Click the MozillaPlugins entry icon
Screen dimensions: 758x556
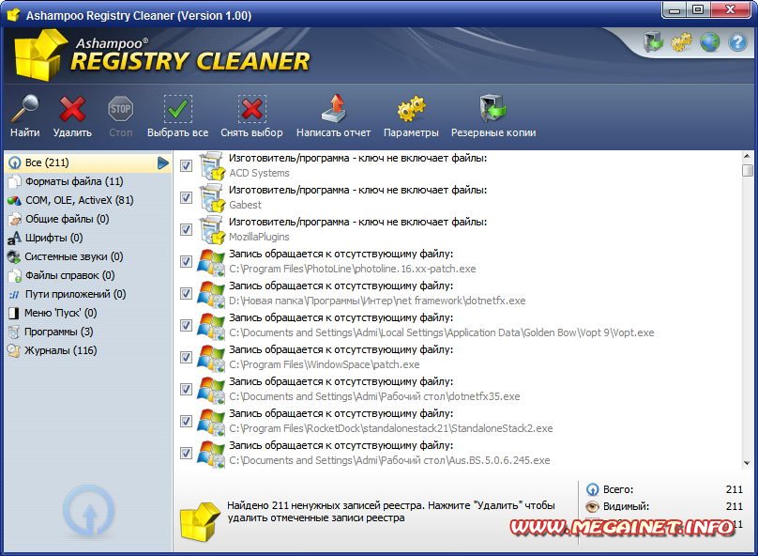tap(212, 230)
